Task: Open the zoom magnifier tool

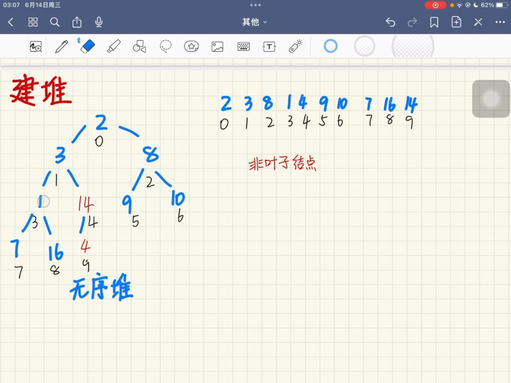Action: click(x=35, y=46)
